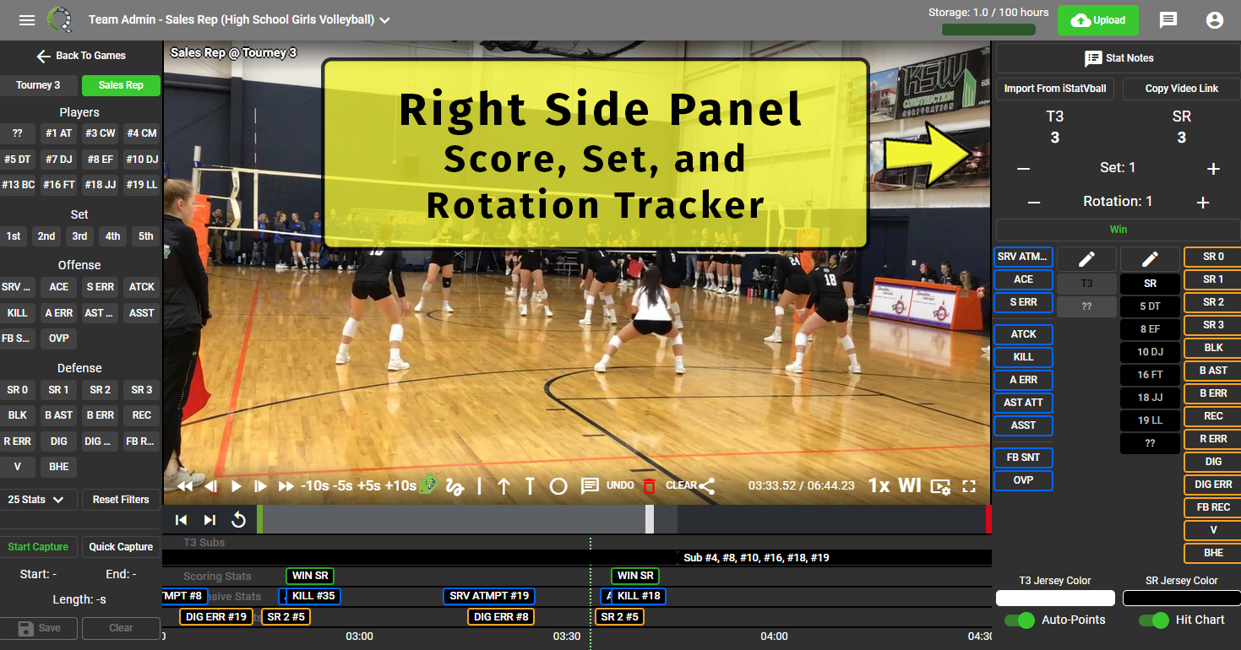Skip back 10 seconds
The image size is (1241, 650).
pos(314,486)
